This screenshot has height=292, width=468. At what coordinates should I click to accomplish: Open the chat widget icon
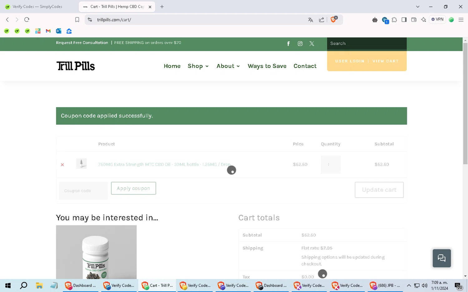[441, 258]
